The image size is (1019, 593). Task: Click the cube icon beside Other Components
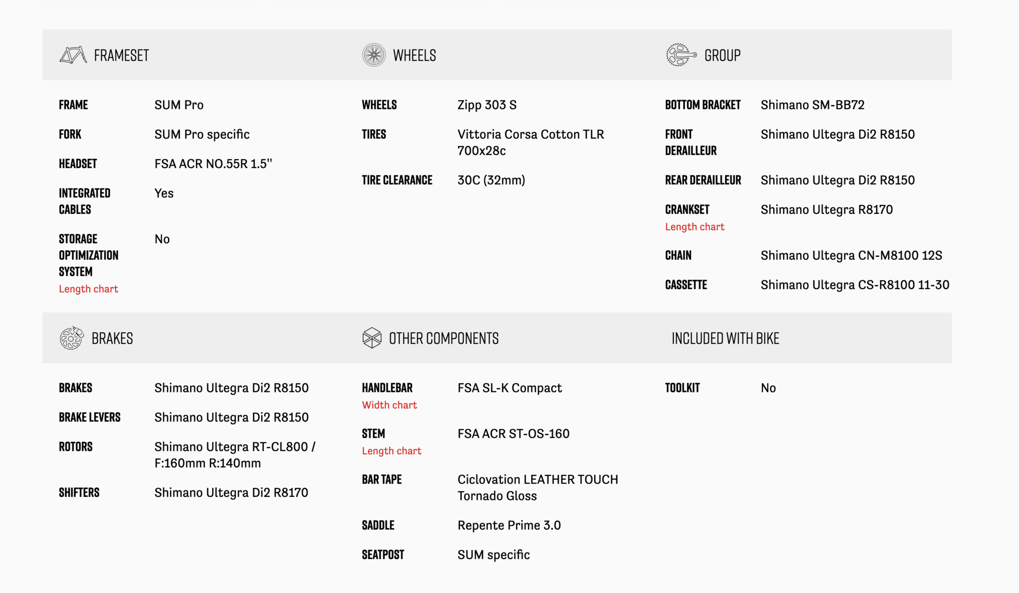pyautogui.click(x=372, y=338)
